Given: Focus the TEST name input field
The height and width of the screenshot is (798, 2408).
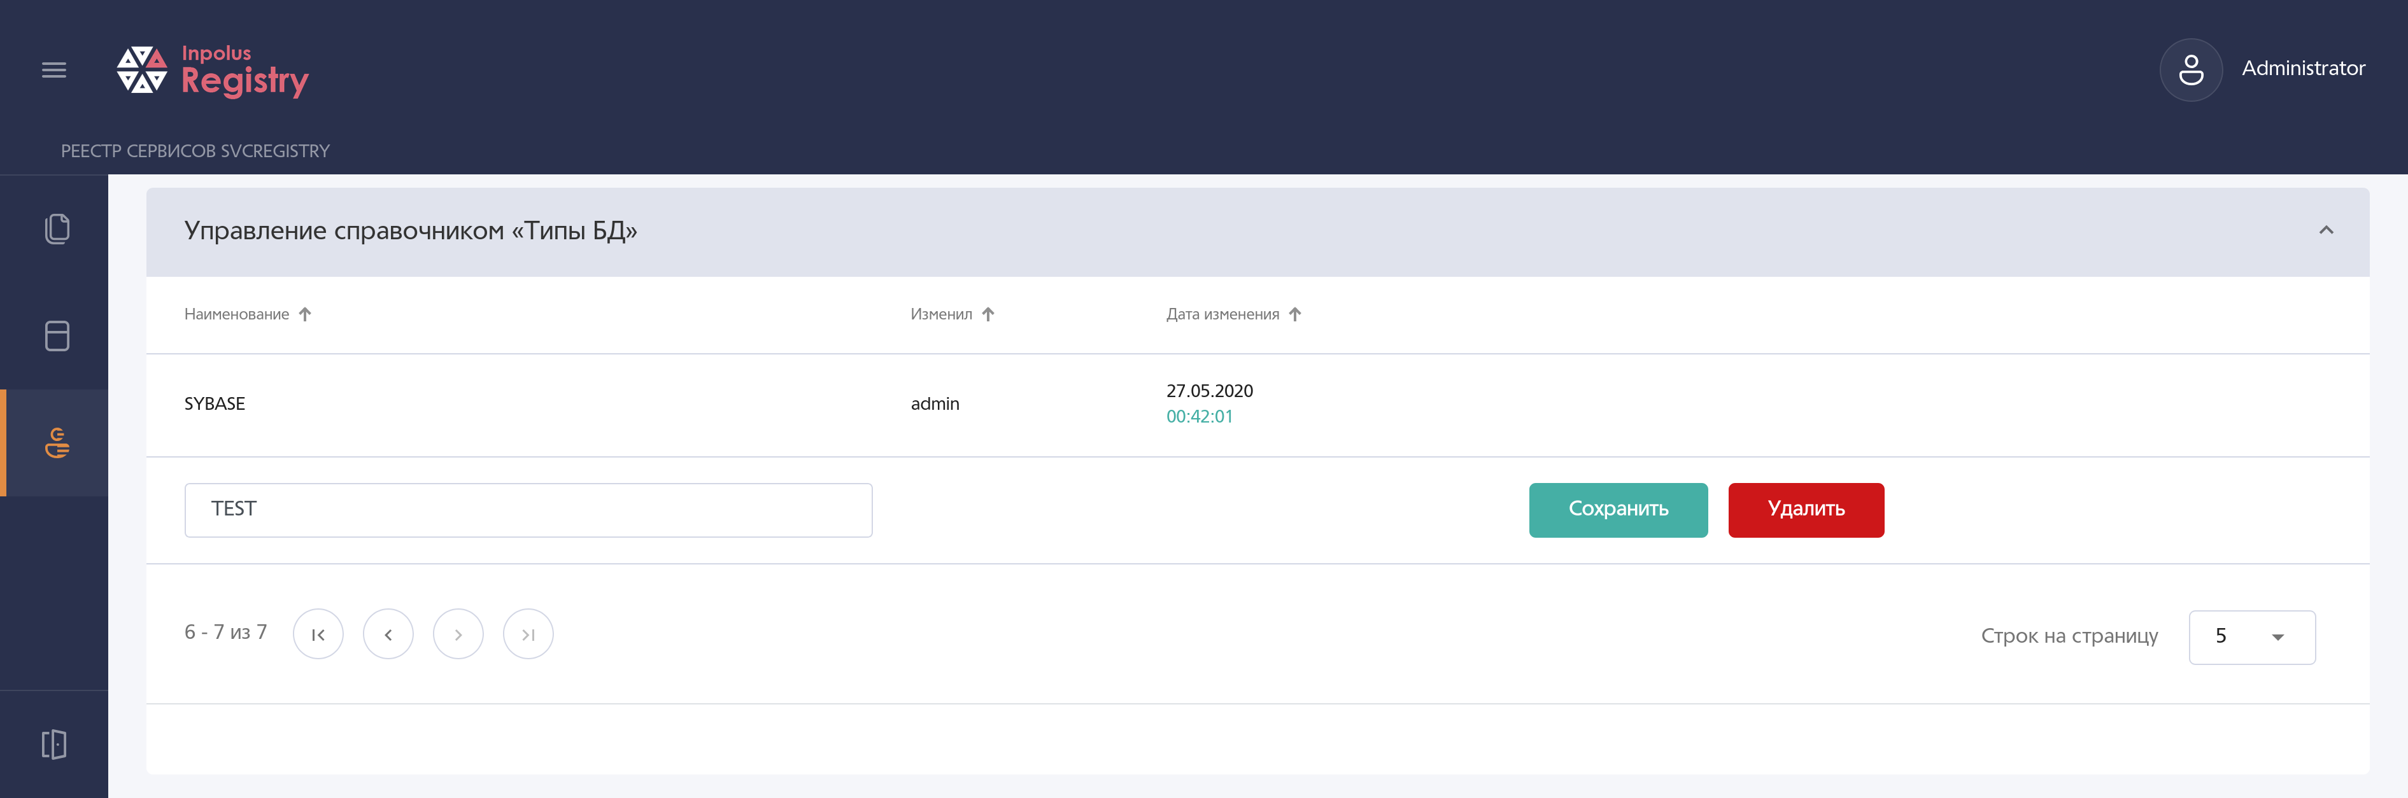Looking at the screenshot, I should pos(528,510).
